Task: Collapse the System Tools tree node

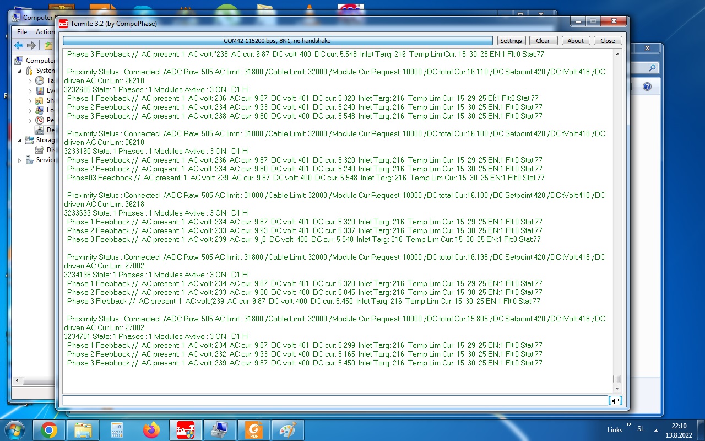Action: [x=20, y=71]
